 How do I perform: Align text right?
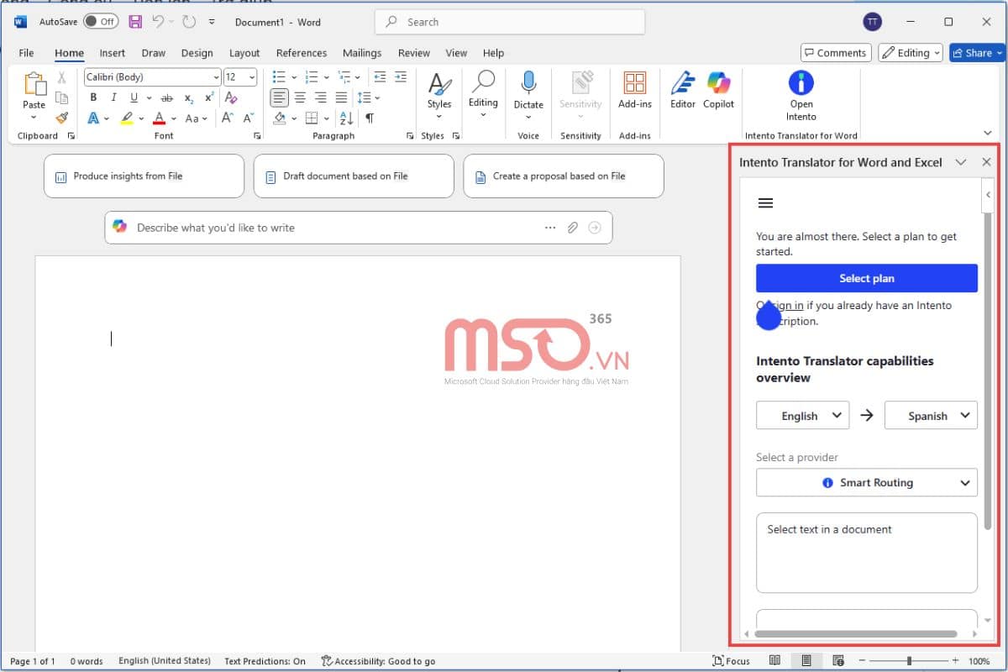point(320,97)
